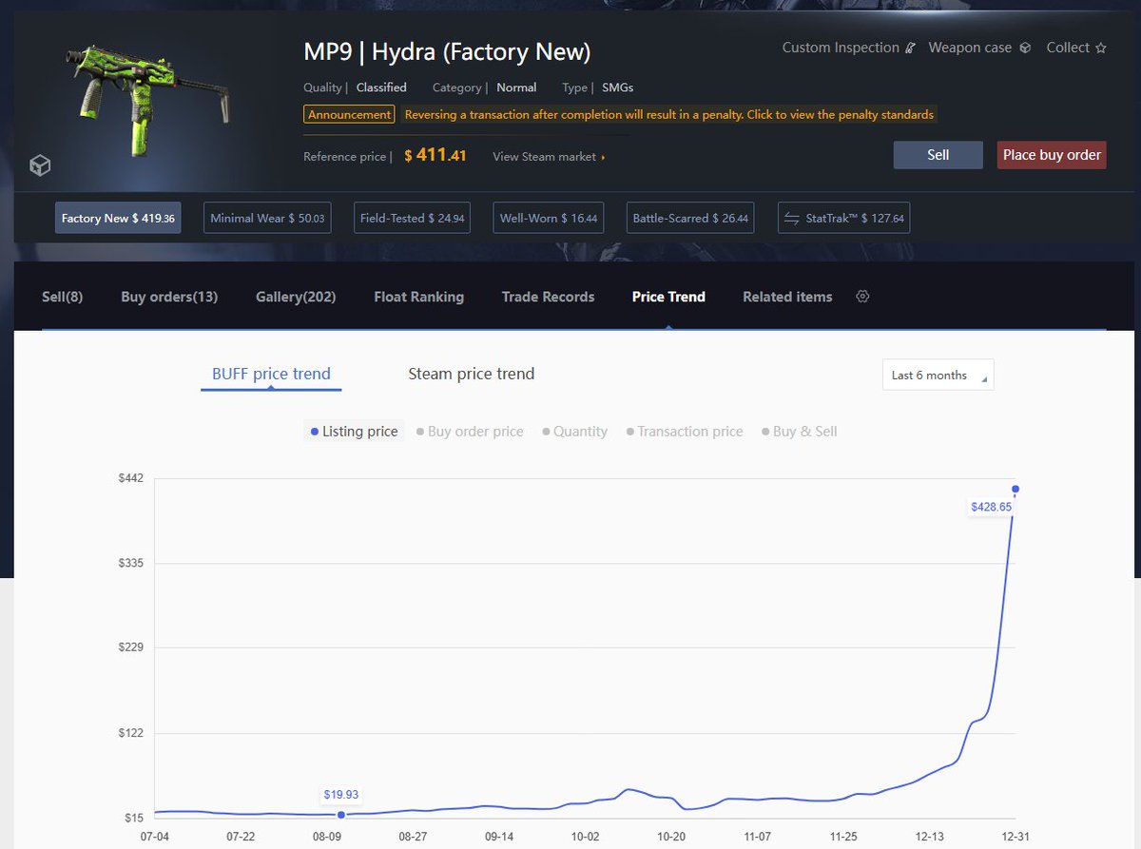The image size is (1141, 849).
Task: Click the Classified quality value
Action: pos(381,87)
